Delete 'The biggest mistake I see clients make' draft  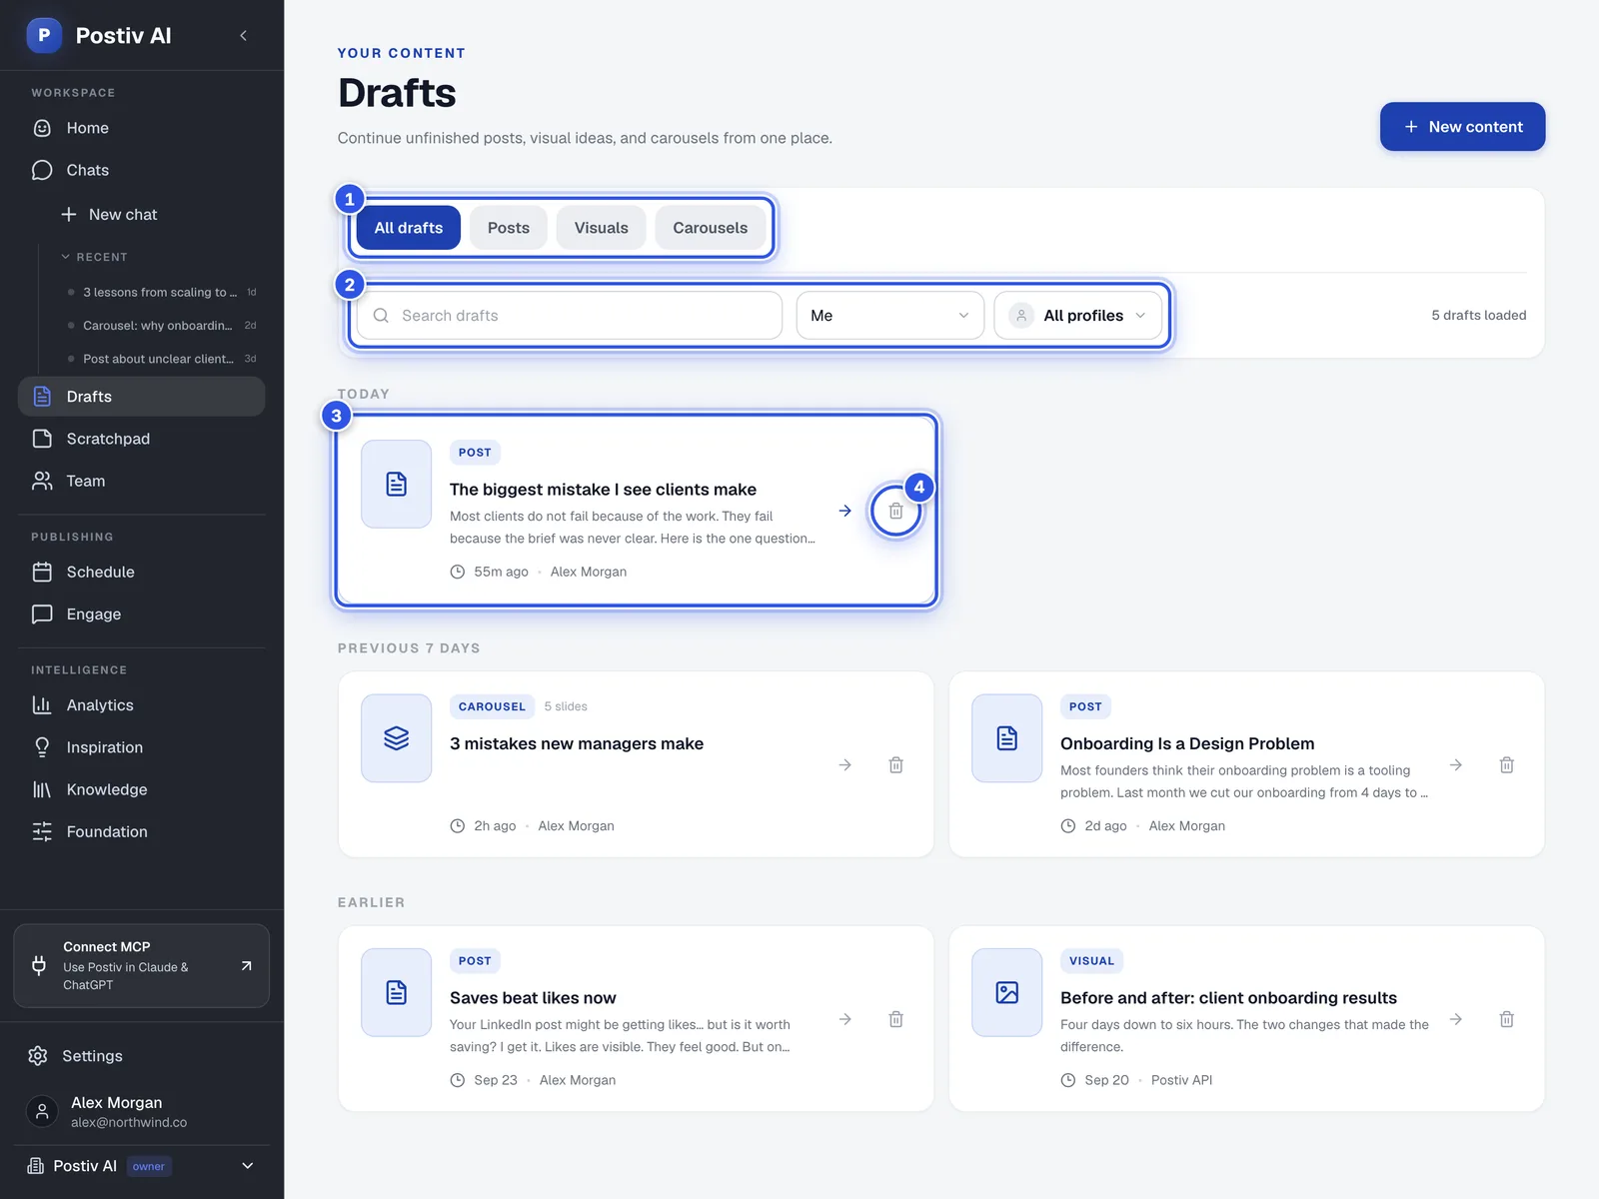pos(896,511)
